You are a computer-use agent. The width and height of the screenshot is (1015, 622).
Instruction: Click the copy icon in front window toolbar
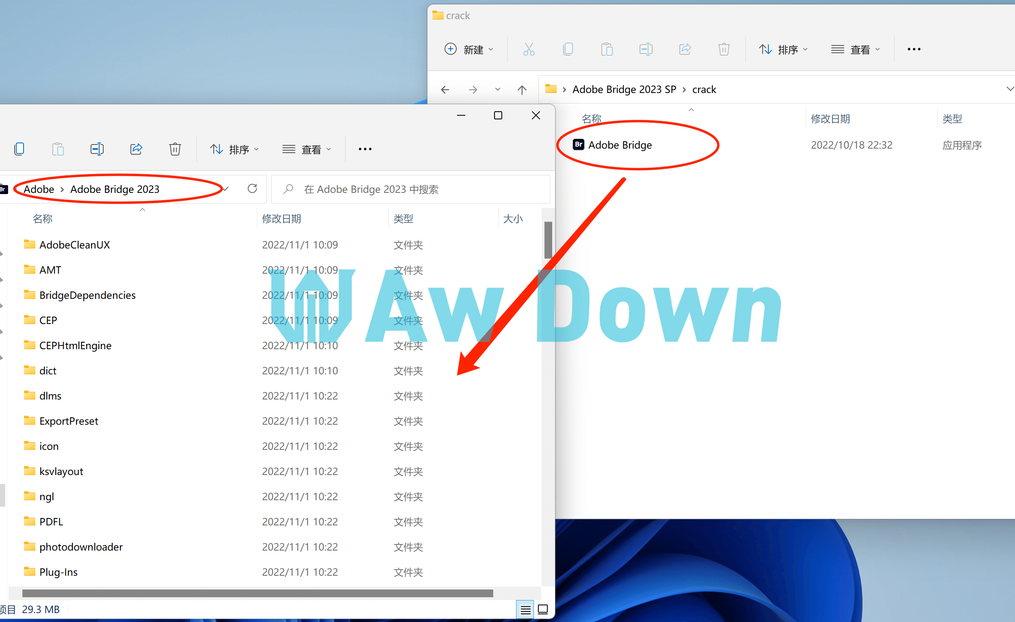coord(20,149)
